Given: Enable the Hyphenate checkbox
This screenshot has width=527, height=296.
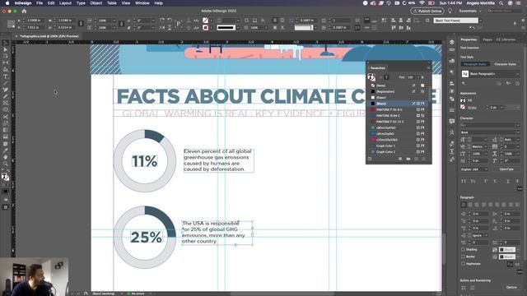Looking at the screenshot, I should (x=463, y=264).
